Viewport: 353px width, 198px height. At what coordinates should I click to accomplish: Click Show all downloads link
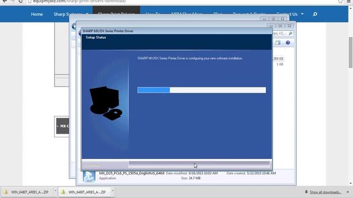pos(325,192)
